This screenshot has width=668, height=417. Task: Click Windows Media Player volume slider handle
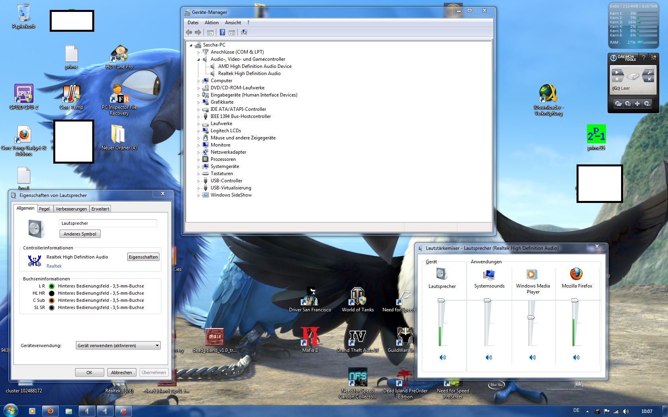[531, 317]
